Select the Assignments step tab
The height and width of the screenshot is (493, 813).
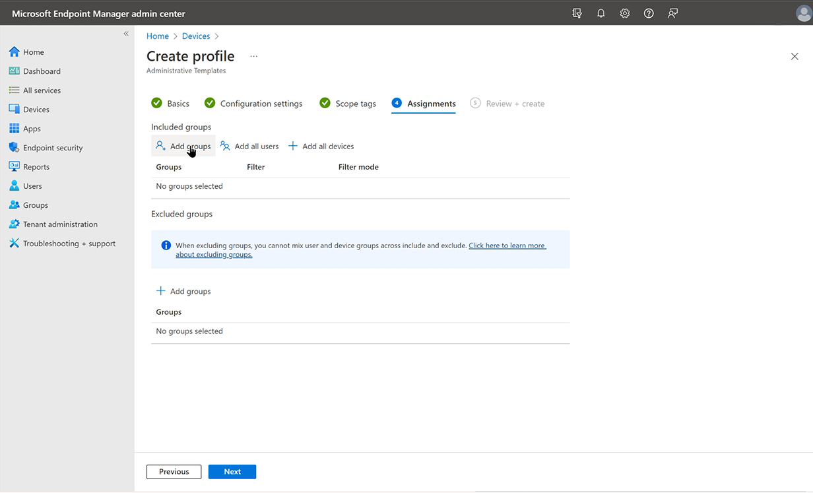coord(424,104)
